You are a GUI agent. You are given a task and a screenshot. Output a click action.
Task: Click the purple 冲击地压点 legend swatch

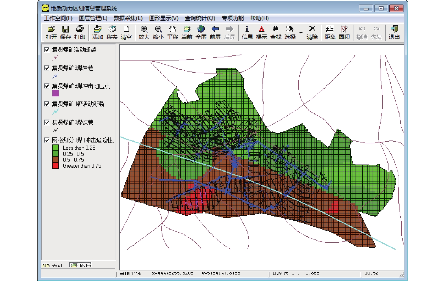pos(55,93)
